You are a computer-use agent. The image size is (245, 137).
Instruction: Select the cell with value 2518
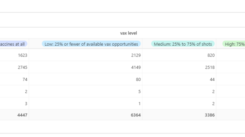coord(179,67)
